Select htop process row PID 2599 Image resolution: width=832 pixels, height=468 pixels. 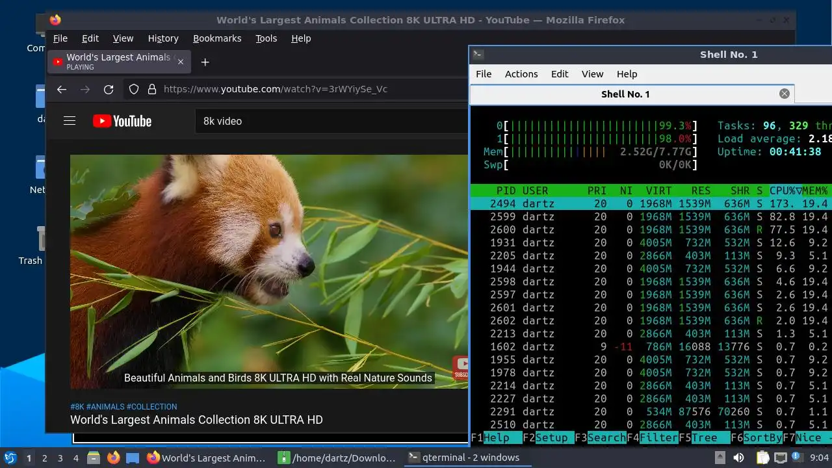[x=651, y=216]
